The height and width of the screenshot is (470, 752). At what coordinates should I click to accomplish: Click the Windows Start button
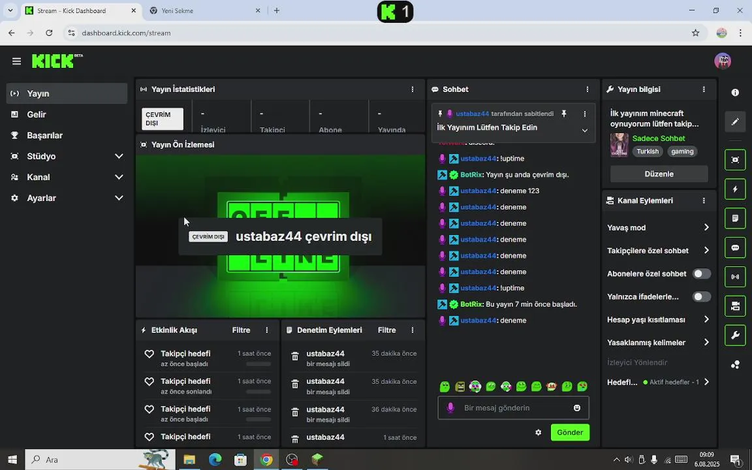pos(12,460)
